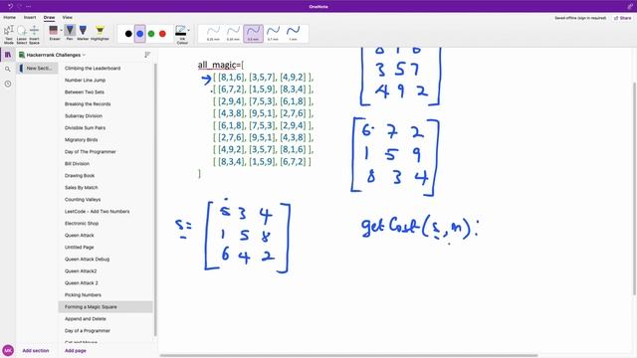Choose the 1 mm pen thickness
Viewport: 637px width, 358px height.
pos(293,34)
